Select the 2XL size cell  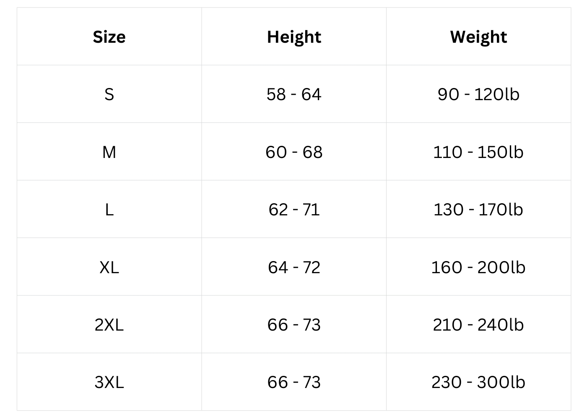point(109,324)
